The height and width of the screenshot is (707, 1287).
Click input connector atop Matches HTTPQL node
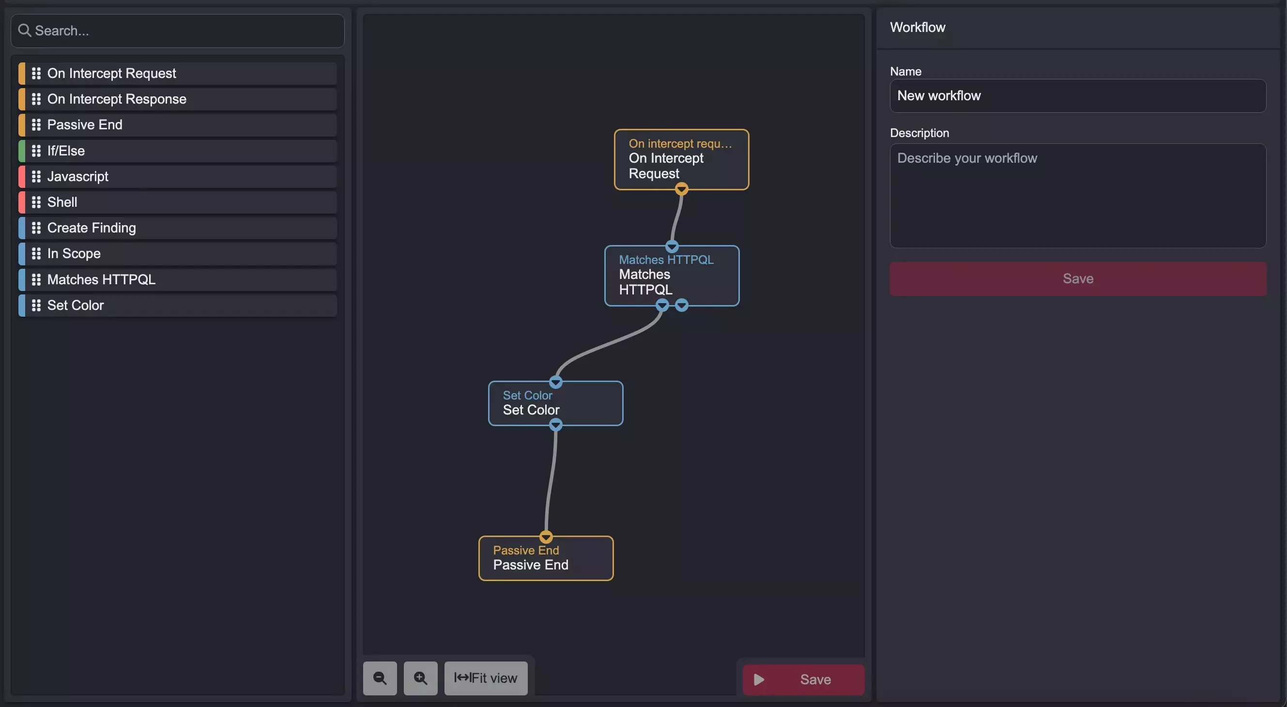click(672, 246)
